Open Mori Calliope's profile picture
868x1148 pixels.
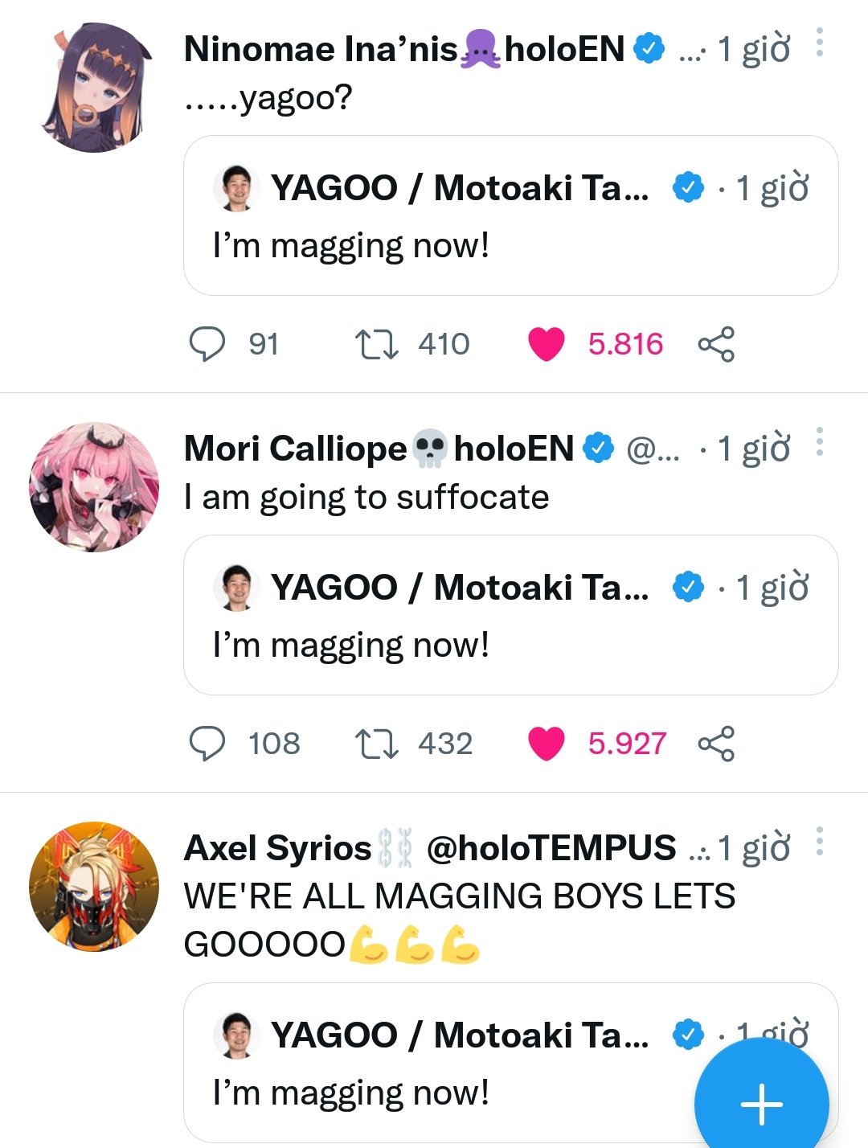(x=94, y=487)
